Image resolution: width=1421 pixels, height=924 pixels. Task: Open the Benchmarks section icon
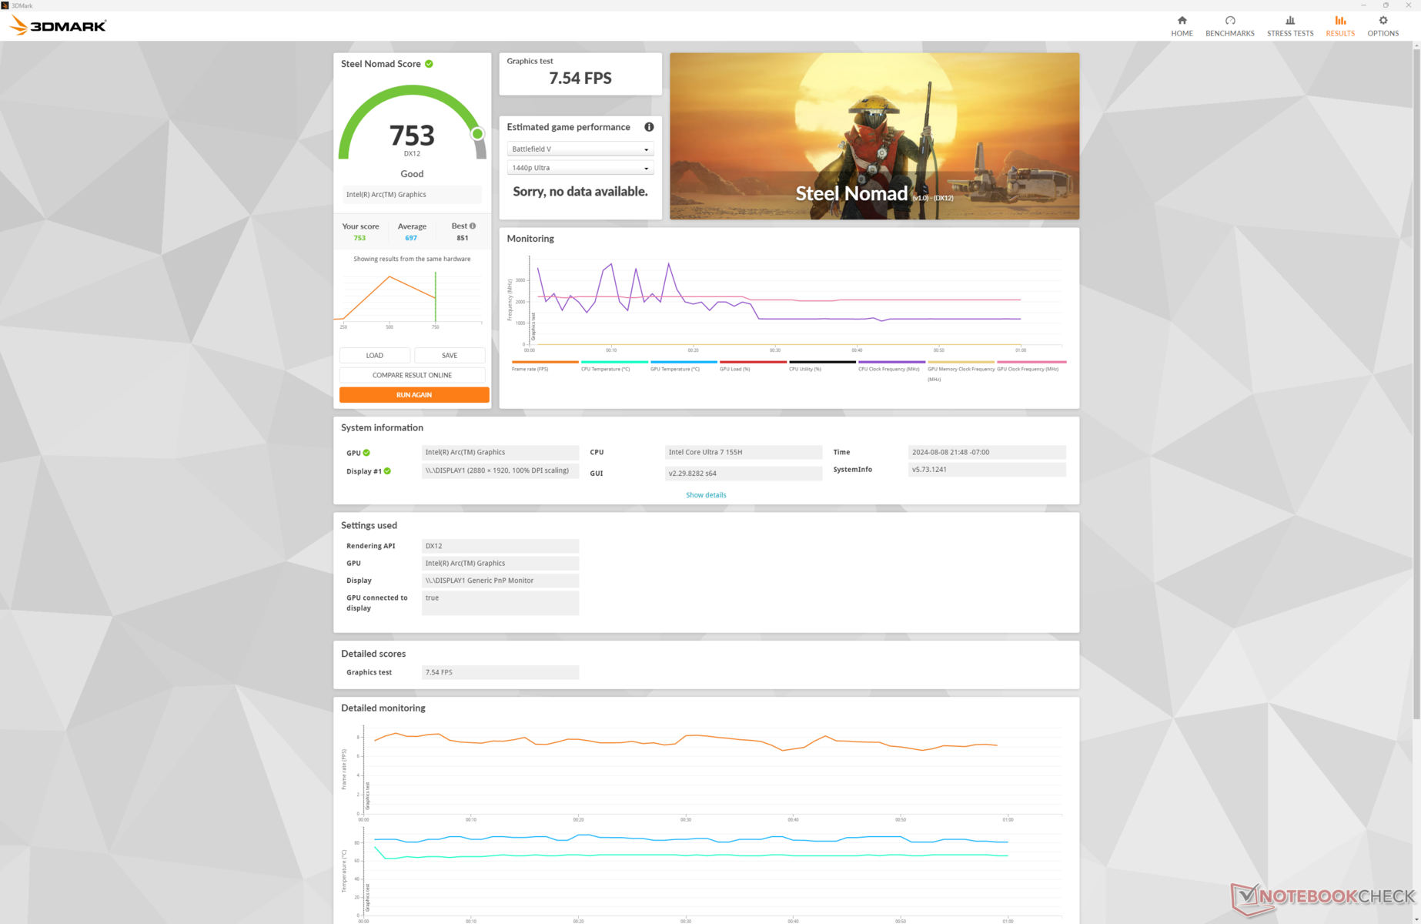tap(1229, 21)
